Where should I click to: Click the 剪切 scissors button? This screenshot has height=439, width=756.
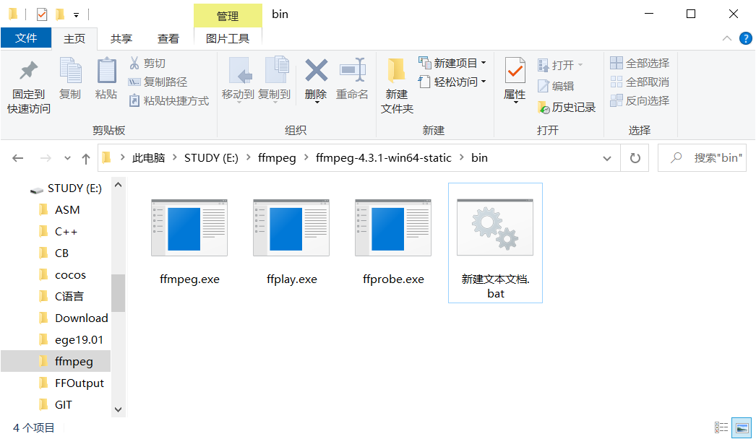pyautogui.click(x=147, y=63)
